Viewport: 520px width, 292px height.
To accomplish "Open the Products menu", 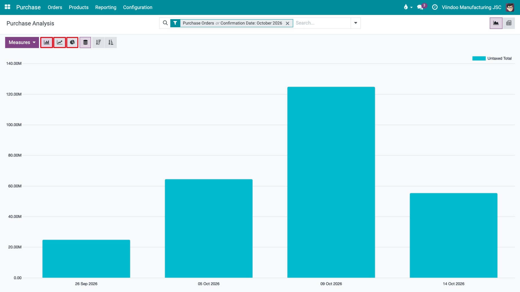I will (79, 7).
